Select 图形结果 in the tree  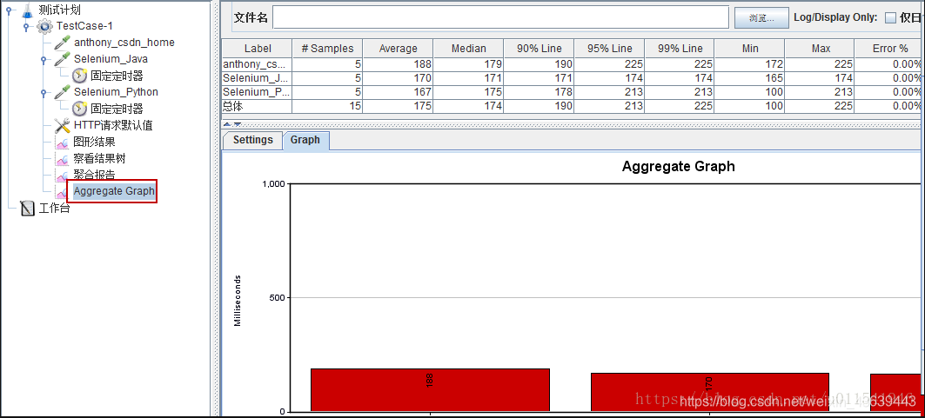pos(94,142)
